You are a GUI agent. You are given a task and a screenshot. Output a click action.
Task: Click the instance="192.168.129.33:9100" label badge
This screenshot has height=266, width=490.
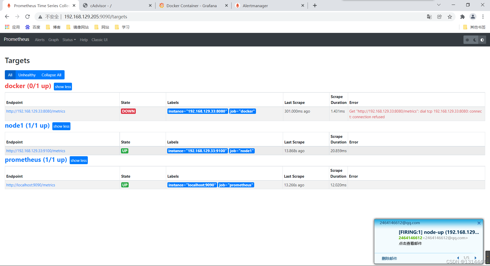197,151
